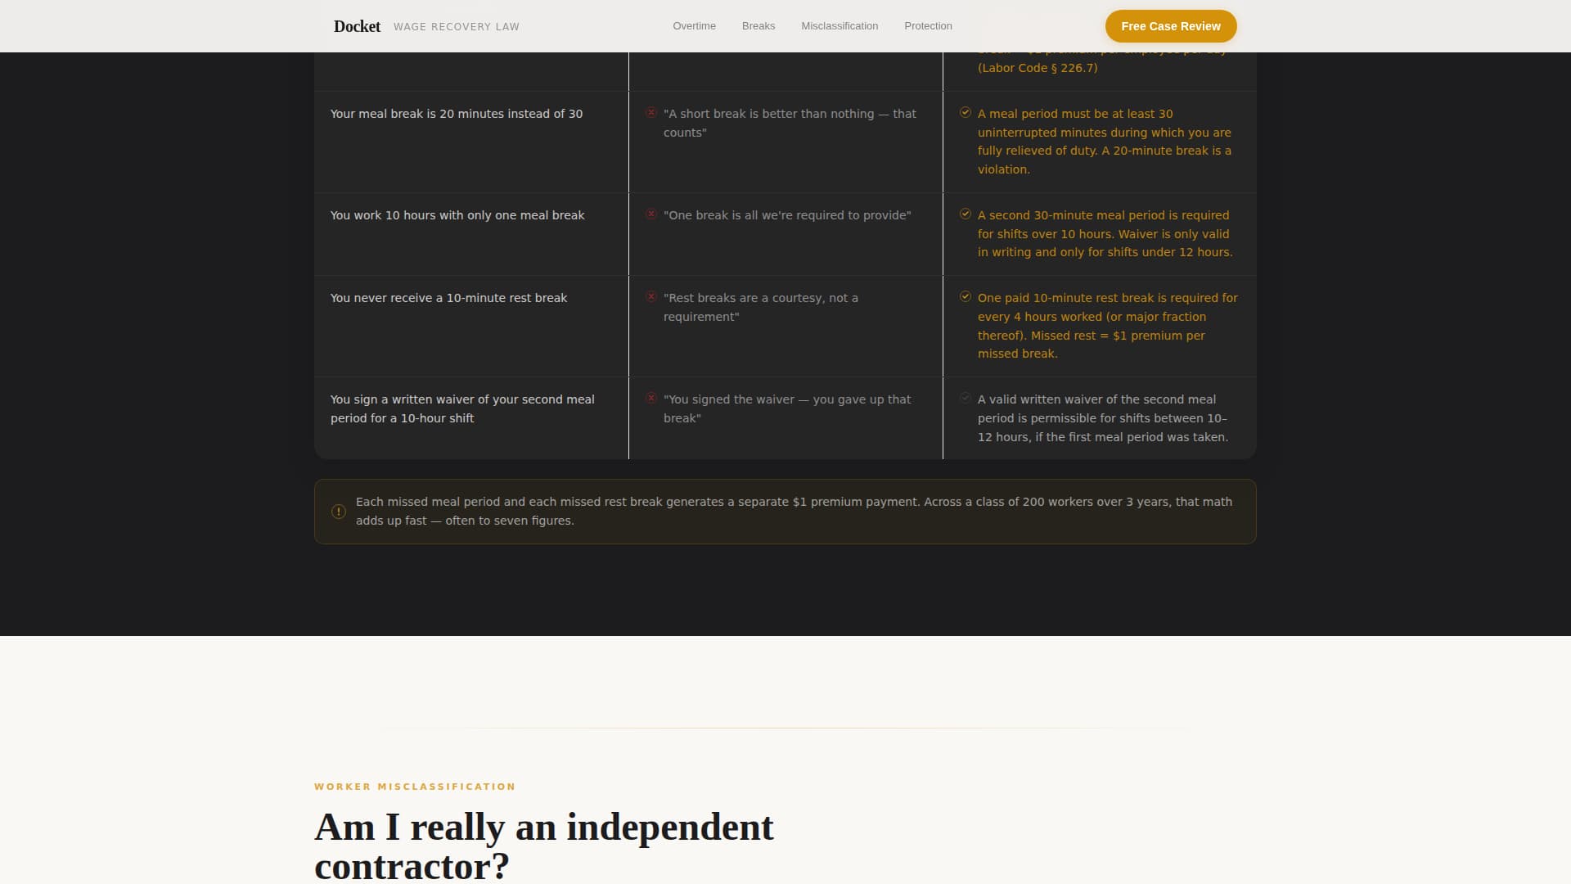
Task: Click the check icon by the valid written waiver rule
Action: (x=966, y=399)
